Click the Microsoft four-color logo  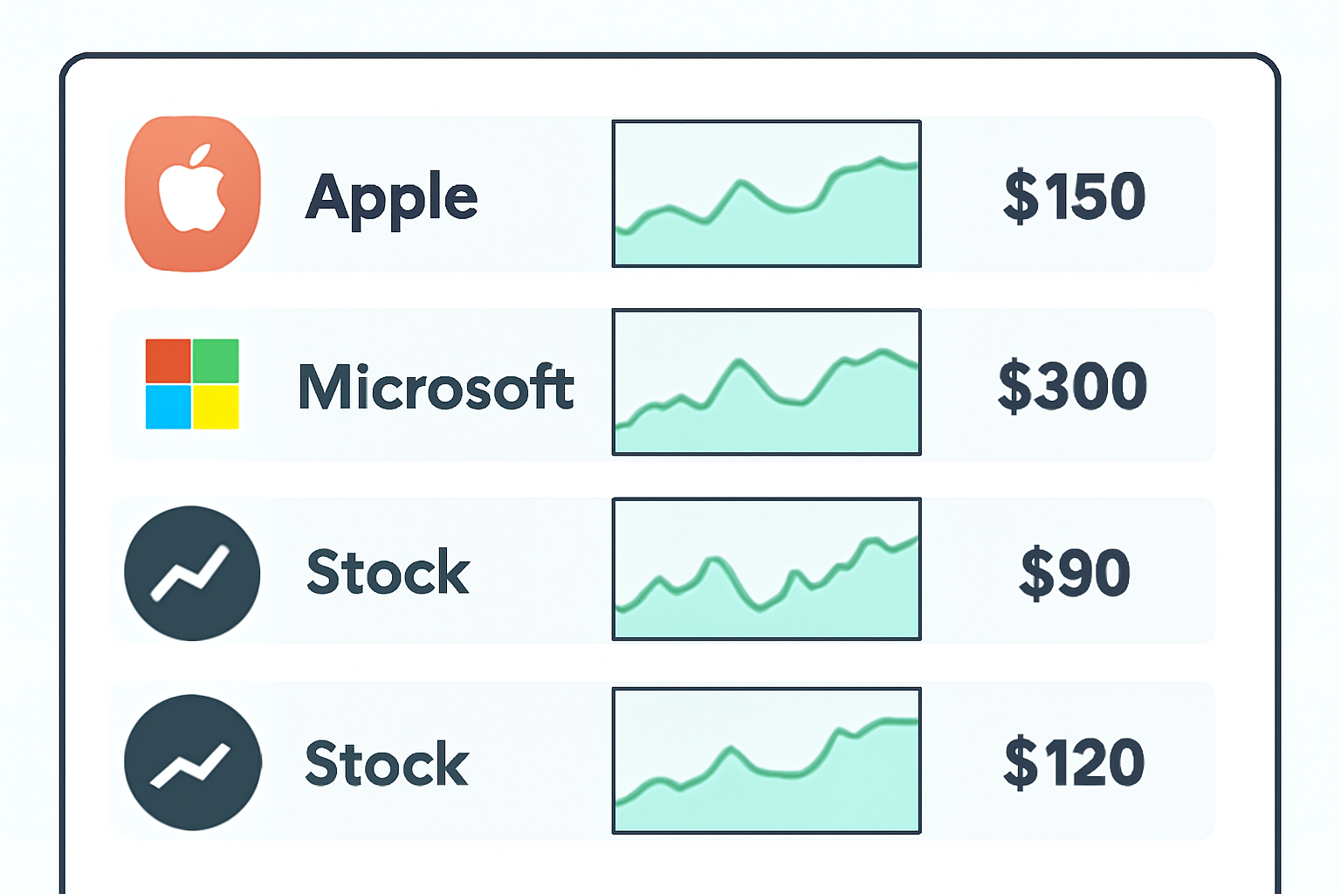[x=192, y=384]
